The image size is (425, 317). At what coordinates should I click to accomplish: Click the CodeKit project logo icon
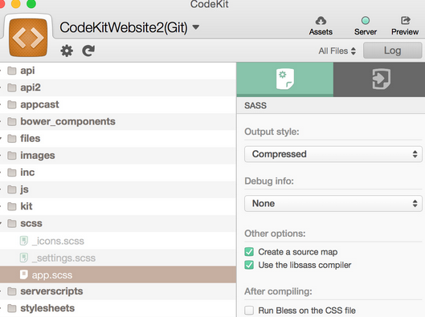[x=28, y=38]
